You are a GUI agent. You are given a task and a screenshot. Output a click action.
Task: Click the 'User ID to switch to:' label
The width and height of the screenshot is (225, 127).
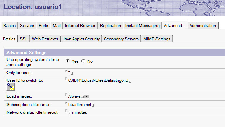coord(25,80)
